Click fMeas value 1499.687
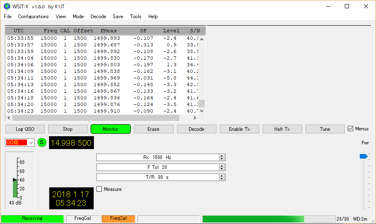 tap(107, 45)
